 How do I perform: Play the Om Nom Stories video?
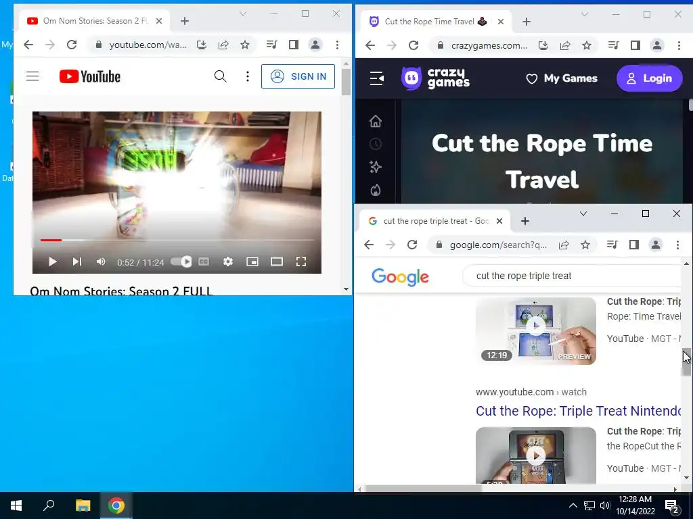pyautogui.click(x=52, y=262)
